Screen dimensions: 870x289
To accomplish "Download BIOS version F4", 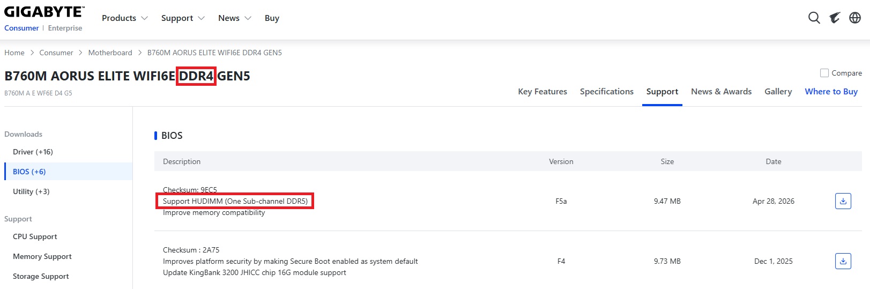I will tap(843, 261).
